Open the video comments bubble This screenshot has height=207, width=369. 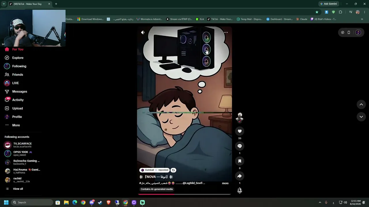click(240, 146)
